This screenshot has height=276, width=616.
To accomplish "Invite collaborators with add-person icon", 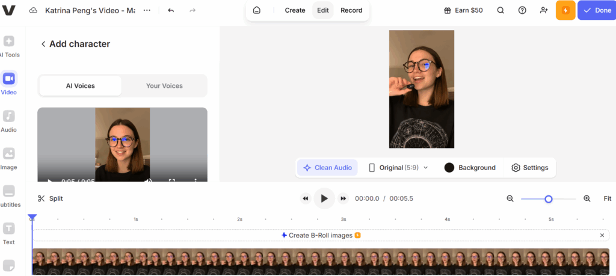I will click(x=544, y=11).
